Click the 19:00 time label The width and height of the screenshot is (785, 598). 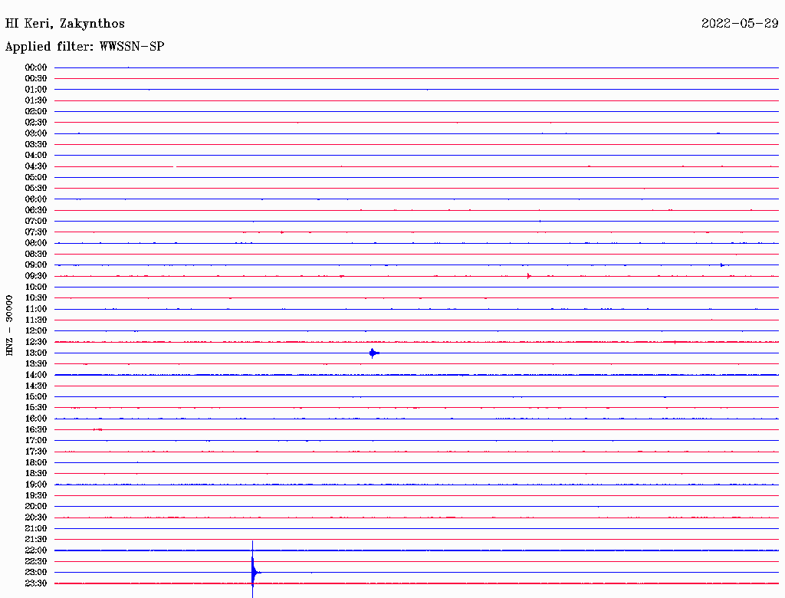coord(36,485)
